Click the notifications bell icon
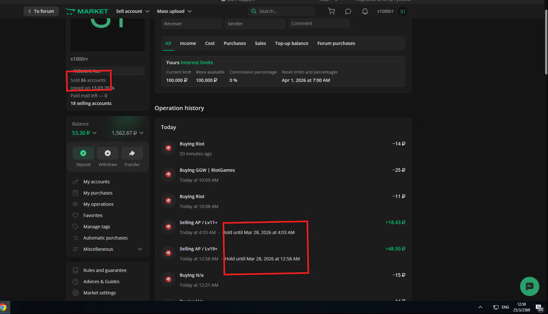Image resolution: width=548 pixels, height=314 pixels. (365, 11)
